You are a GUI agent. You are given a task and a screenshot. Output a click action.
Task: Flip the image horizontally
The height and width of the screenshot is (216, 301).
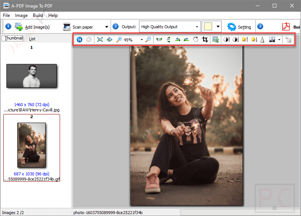coord(159,40)
